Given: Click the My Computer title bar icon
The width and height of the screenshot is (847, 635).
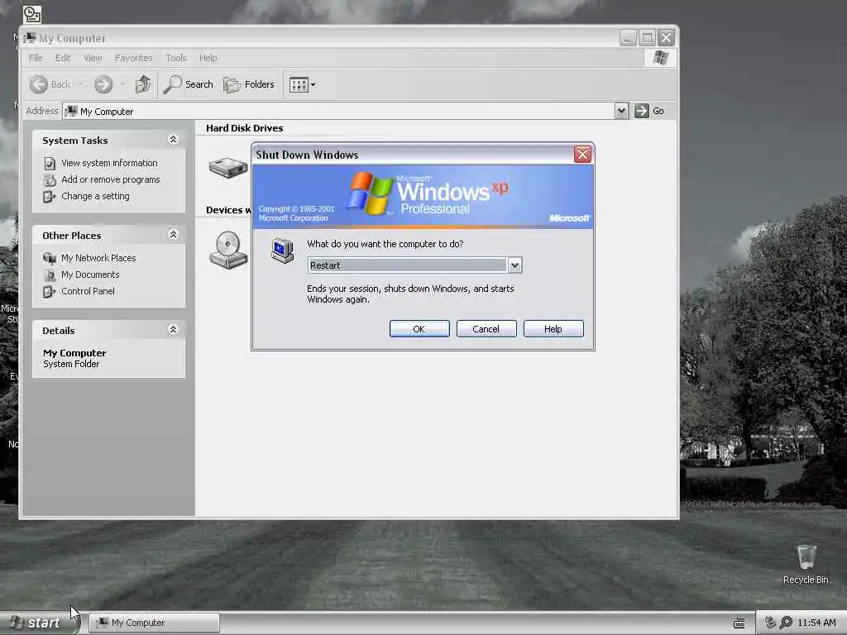Looking at the screenshot, I should tap(31, 38).
